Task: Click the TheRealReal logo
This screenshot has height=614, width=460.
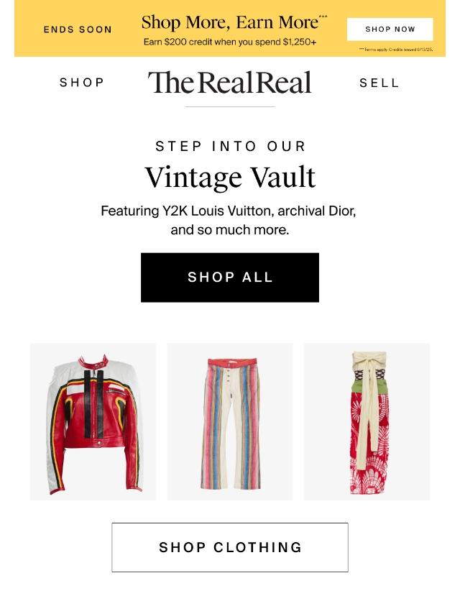Action: [x=230, y=83]
